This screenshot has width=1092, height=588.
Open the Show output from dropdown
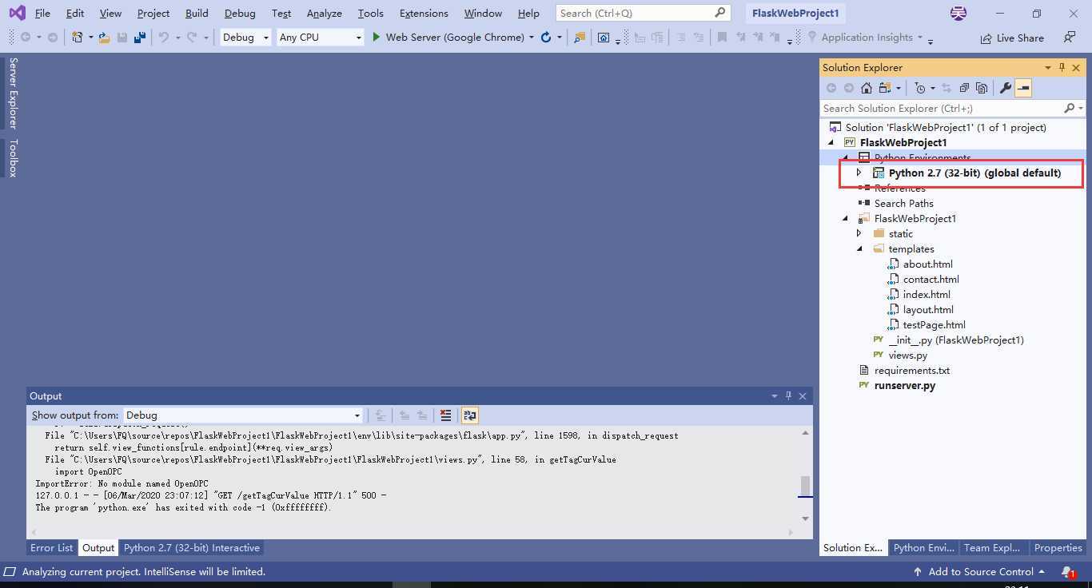click(243, 415)
